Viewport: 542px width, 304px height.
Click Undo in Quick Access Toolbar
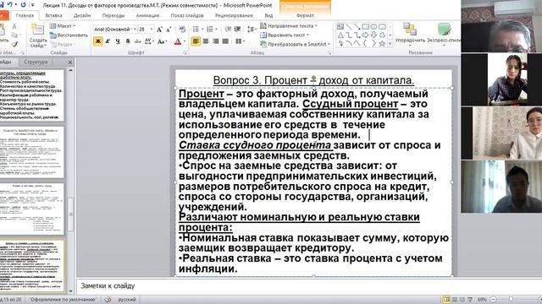pyautogui.click(x=9, y=4)
